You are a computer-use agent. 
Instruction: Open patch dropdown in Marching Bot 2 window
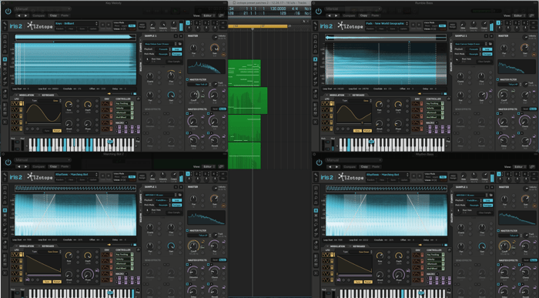click(76, 175)
